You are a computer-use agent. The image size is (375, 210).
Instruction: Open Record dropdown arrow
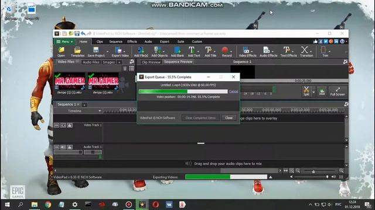tap(231, 51)
